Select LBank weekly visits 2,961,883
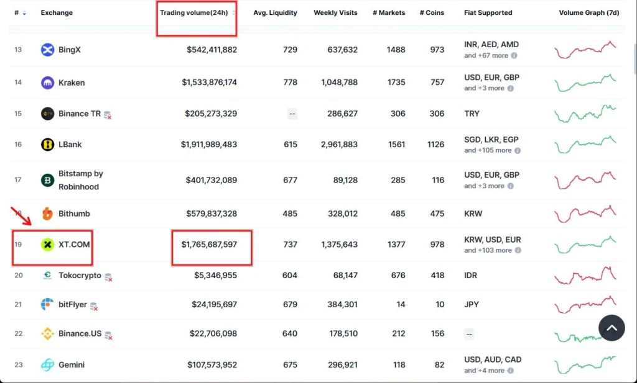 pos(339,144)
